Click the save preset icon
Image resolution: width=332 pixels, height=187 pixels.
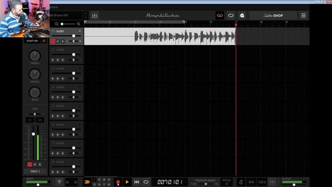point(94,16)
